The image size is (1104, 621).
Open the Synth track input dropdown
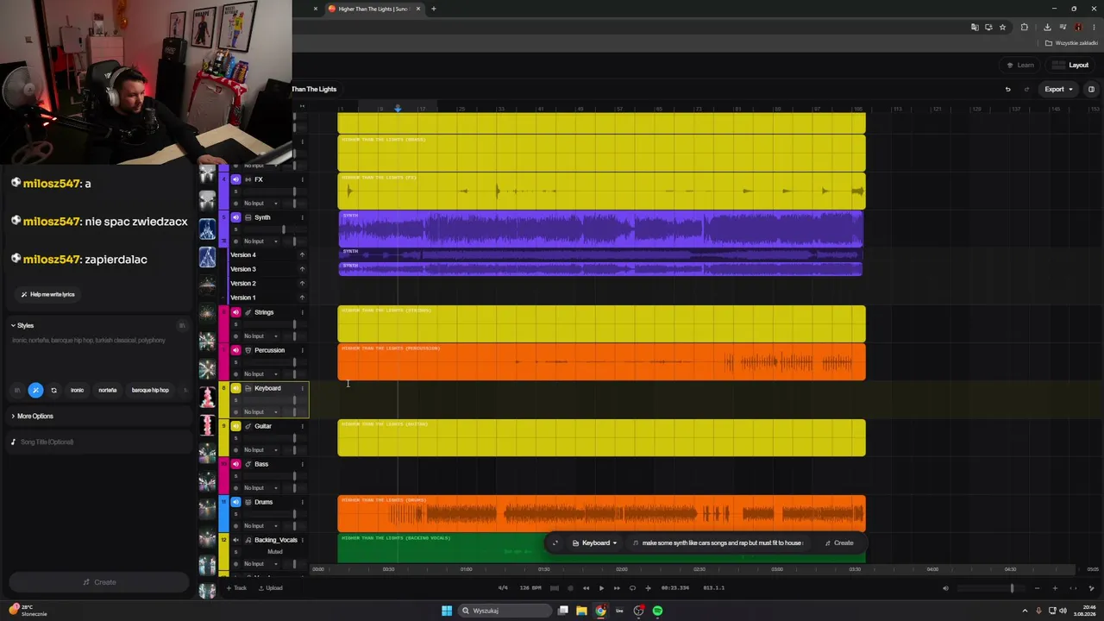coord(260,241)
